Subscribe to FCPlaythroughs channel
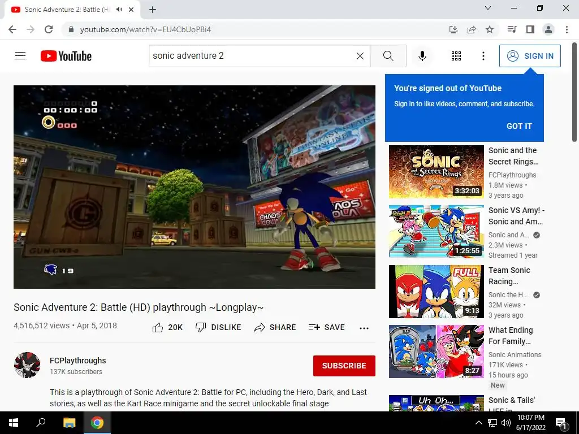Image resolution: width=579 pixels, height=434 pixels. coord(344,366)
